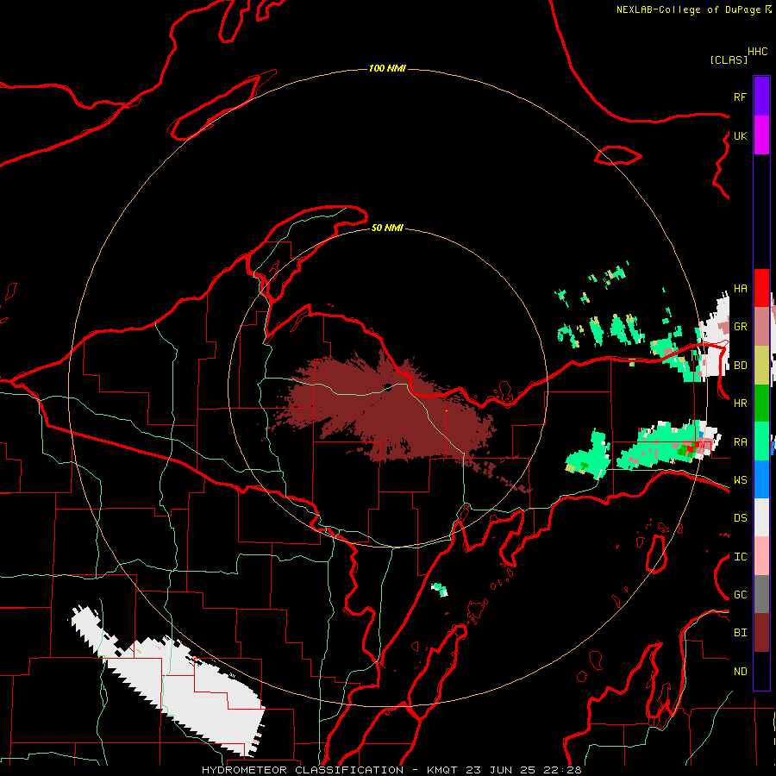The width and height of the screenshot is (776, 776).
Task: Click the HHC product label
Action: tap(757, 52)
